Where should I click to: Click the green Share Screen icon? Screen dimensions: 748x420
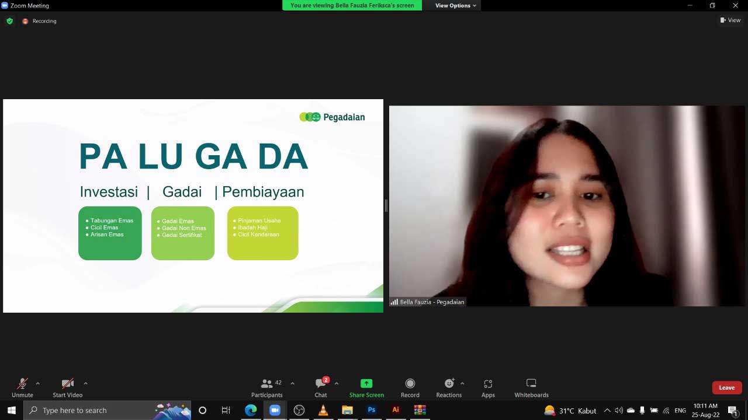click(366, 383)
